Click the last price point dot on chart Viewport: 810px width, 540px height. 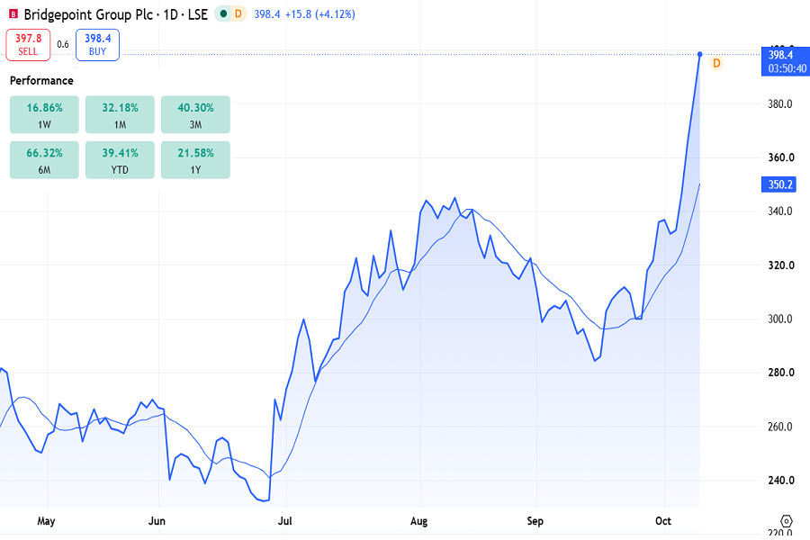click(700, 54)
